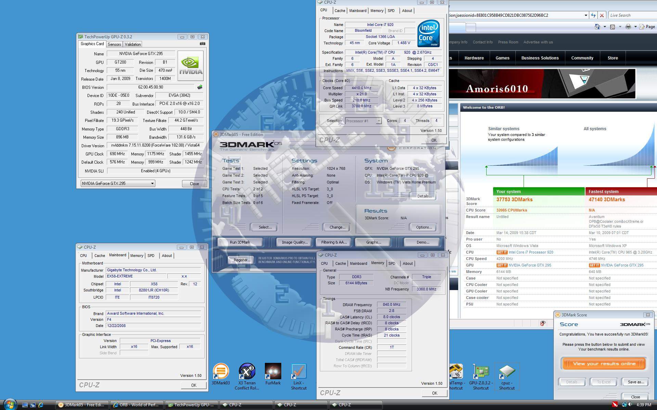The image size is (657, 410).
Task: Open the LinX shortcut on the desktop
Action: point(299,376)
